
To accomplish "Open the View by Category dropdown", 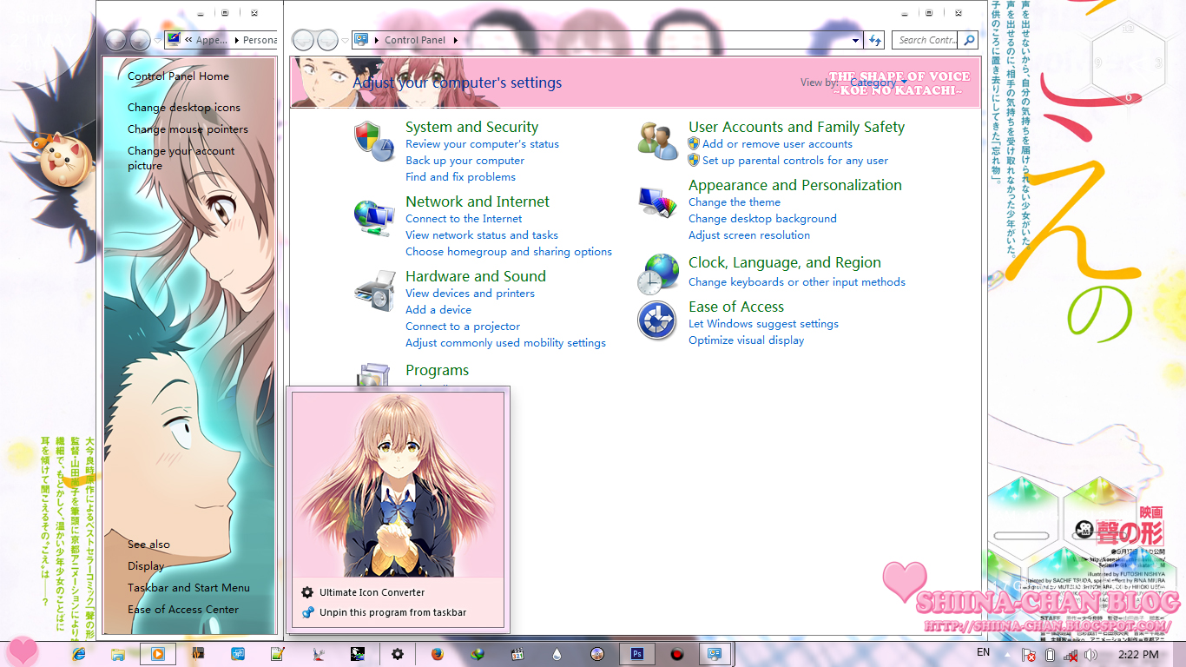I will [x=879, y=83].
